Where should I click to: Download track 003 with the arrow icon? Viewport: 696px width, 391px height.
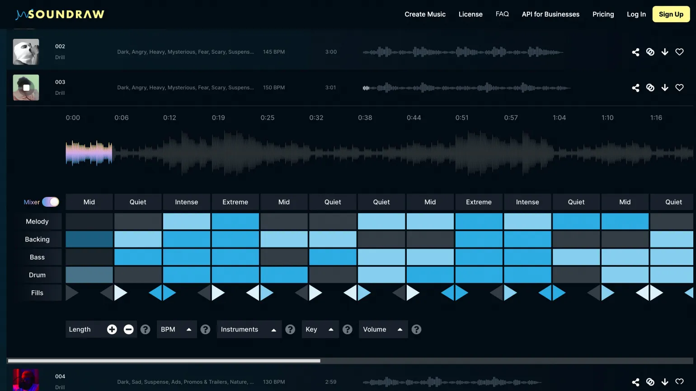(665, 88)
